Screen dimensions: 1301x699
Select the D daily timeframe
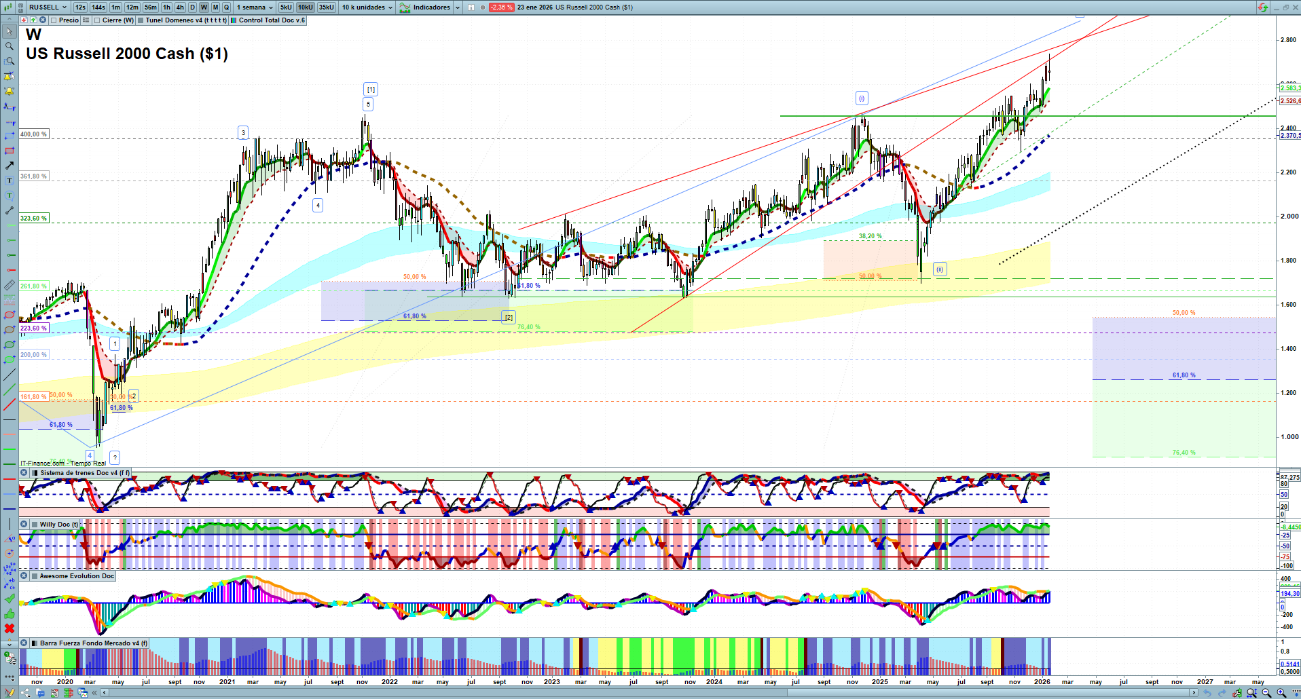(x=192, y=7)
